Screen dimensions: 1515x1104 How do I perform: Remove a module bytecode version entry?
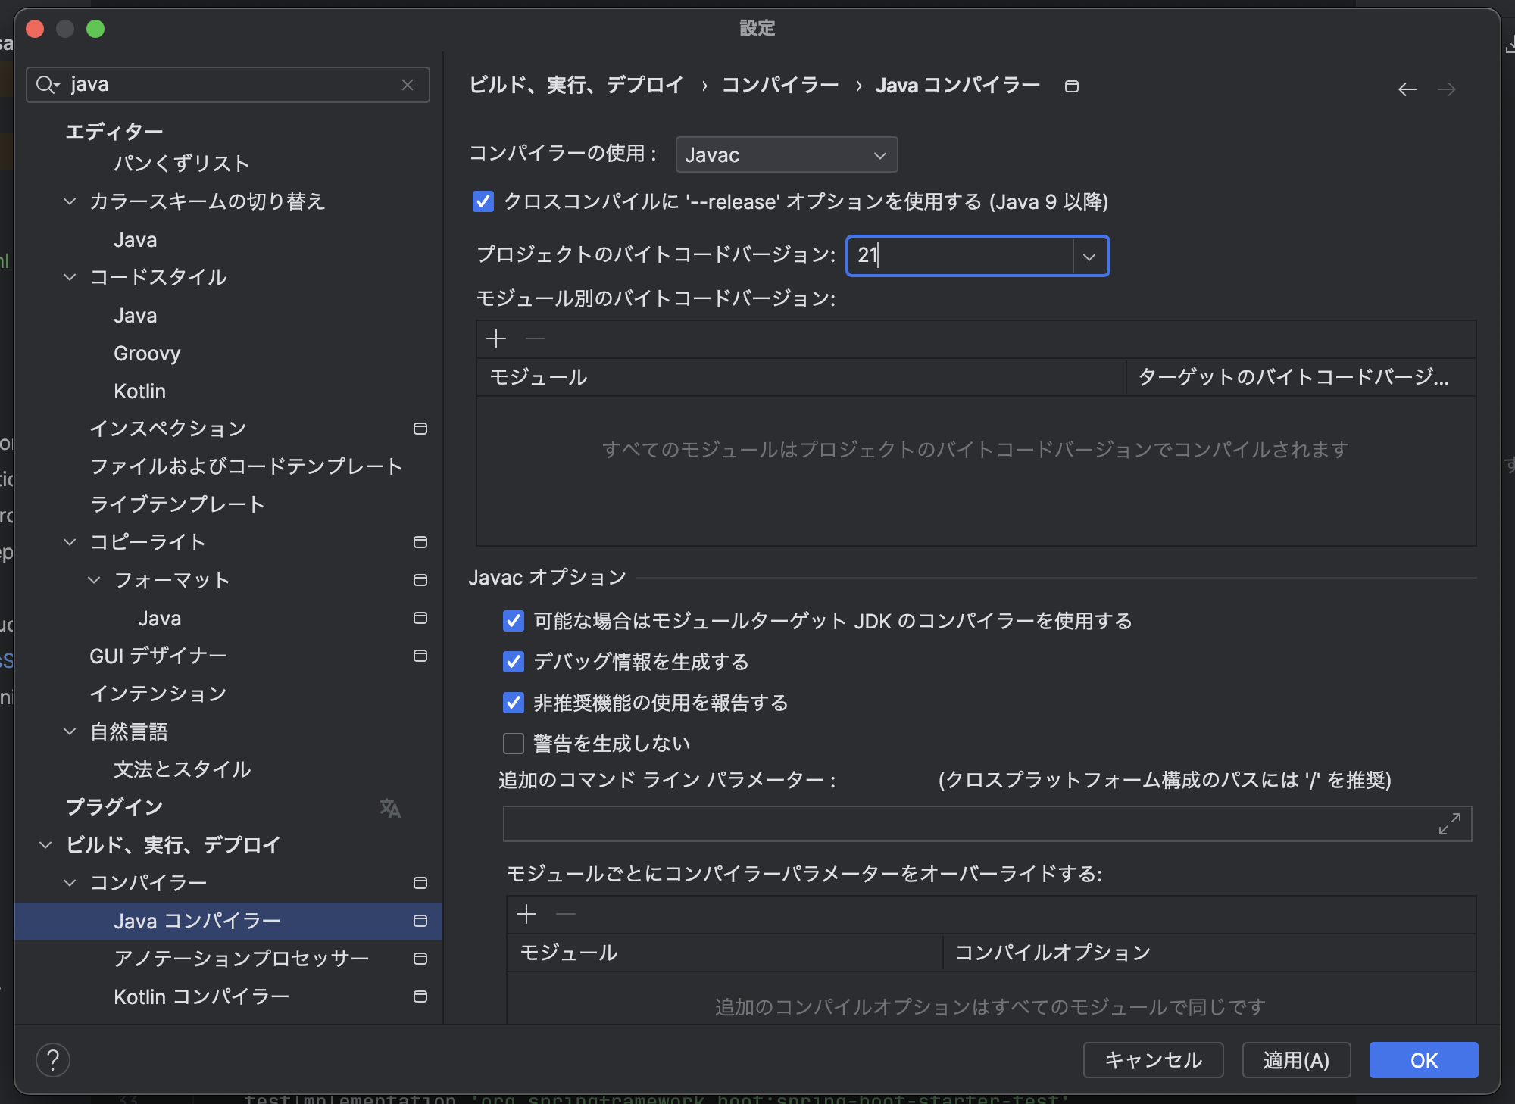536,338
